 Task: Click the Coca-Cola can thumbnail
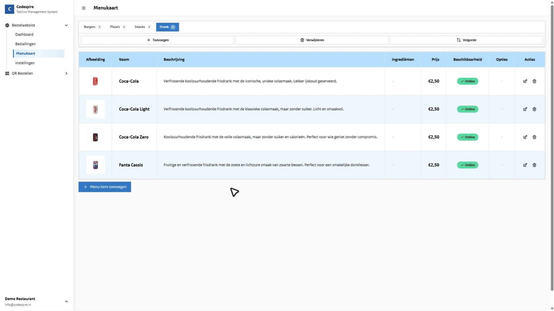(95, 81)
